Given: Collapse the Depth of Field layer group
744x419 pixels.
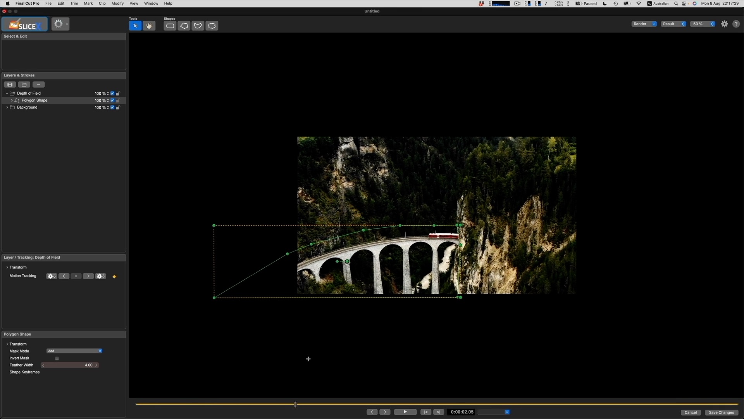Looking at the screenshot, I should (x=7, y=93).
